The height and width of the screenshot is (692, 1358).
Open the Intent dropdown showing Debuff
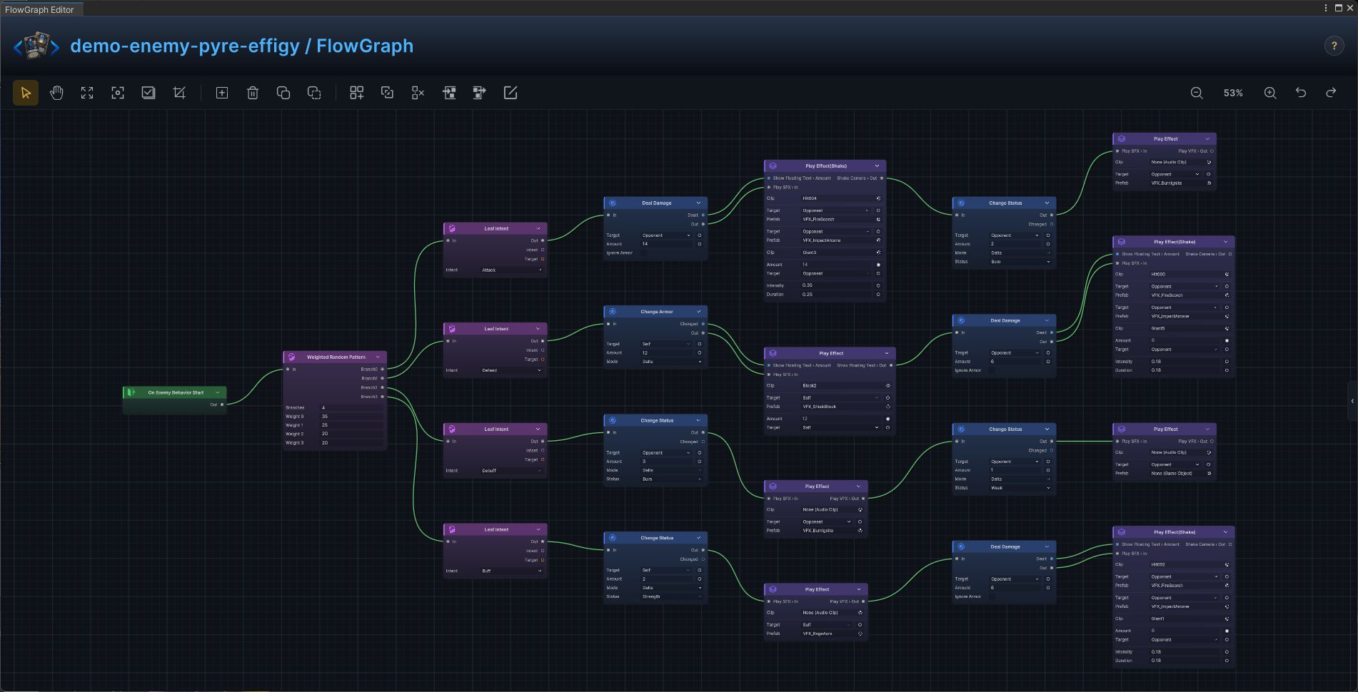coord(512,471)
